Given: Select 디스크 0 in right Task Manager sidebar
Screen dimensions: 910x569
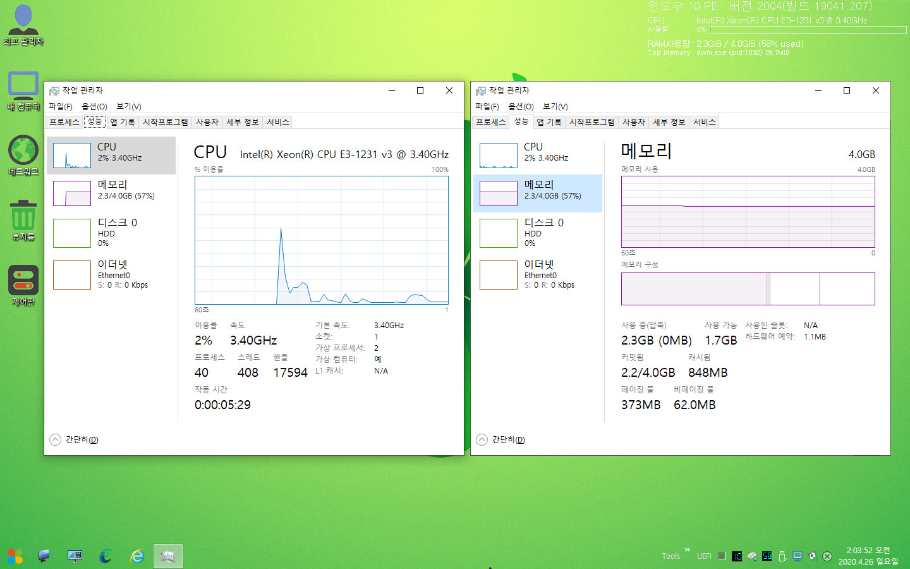Looking at the screenshot, I should [x=538, y=233].
